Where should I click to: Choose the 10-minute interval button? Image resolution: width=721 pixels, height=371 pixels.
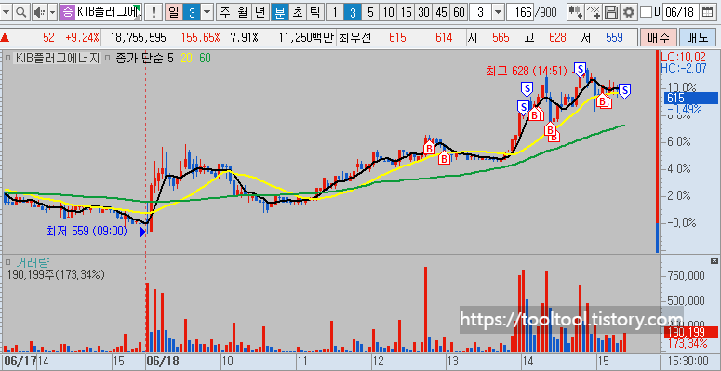click(389, 12)
